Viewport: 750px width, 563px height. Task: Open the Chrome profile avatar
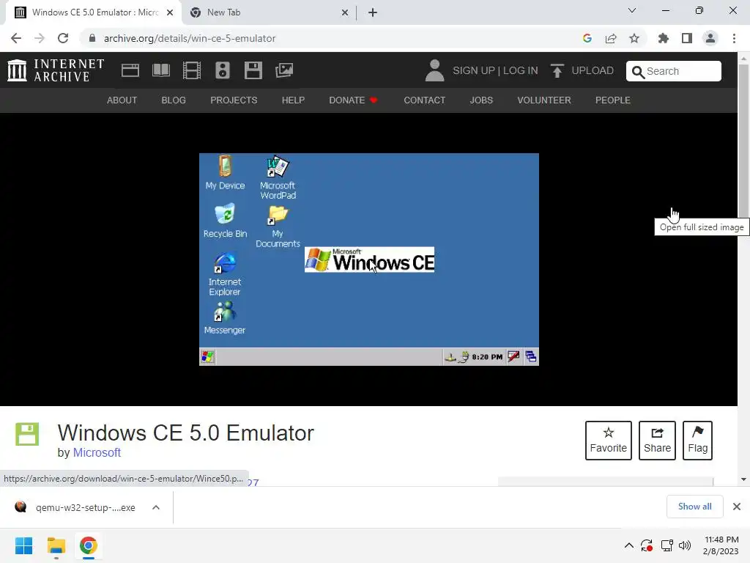tap(710, 38)
